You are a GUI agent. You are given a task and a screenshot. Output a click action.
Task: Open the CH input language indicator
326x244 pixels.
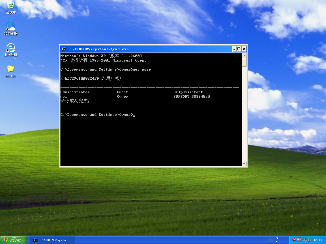tap(270, 240)
